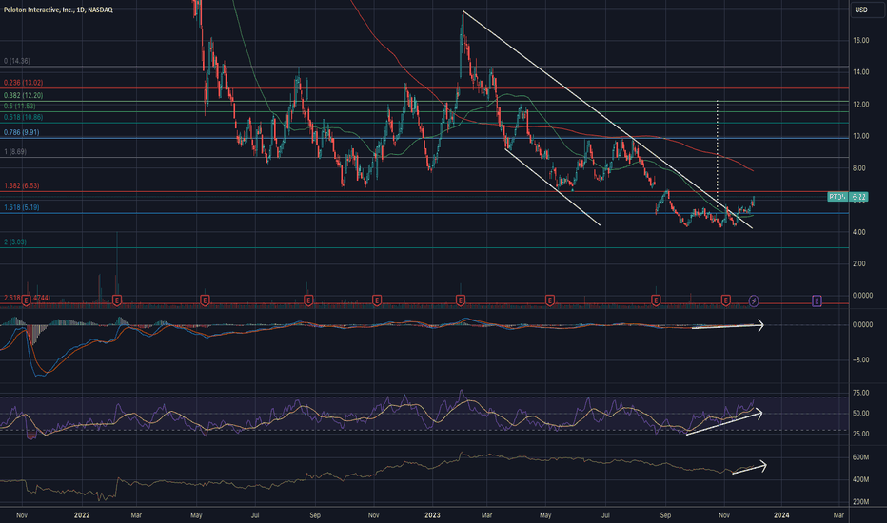Select the Fib label 0.236 (13.02)

[23, 83]
